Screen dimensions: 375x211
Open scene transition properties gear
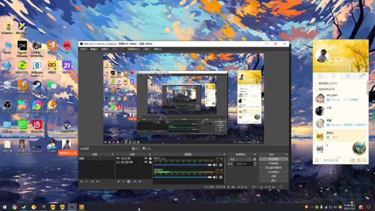[255, 159]
